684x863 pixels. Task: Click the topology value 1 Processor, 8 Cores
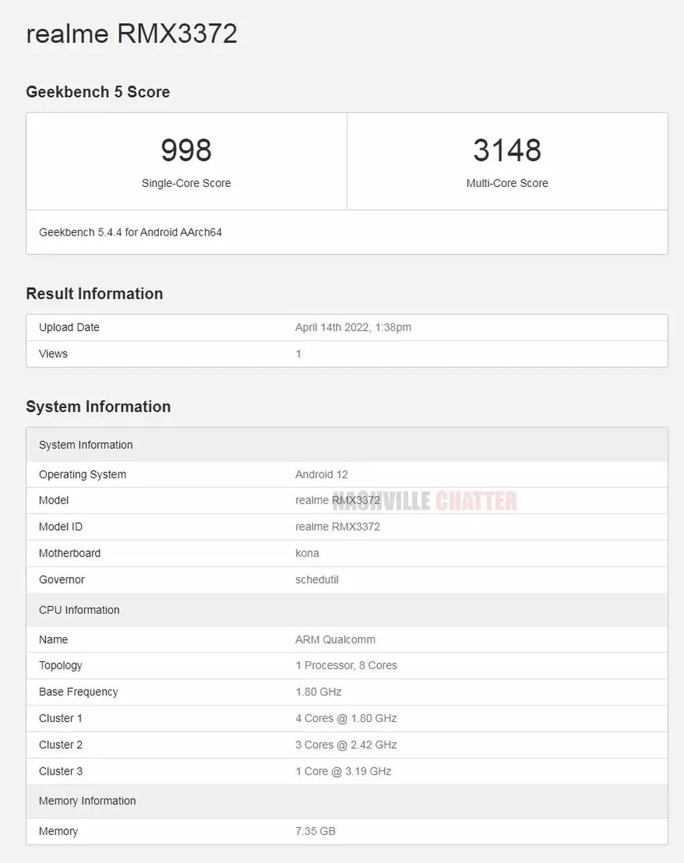click(x=346, y=665)
